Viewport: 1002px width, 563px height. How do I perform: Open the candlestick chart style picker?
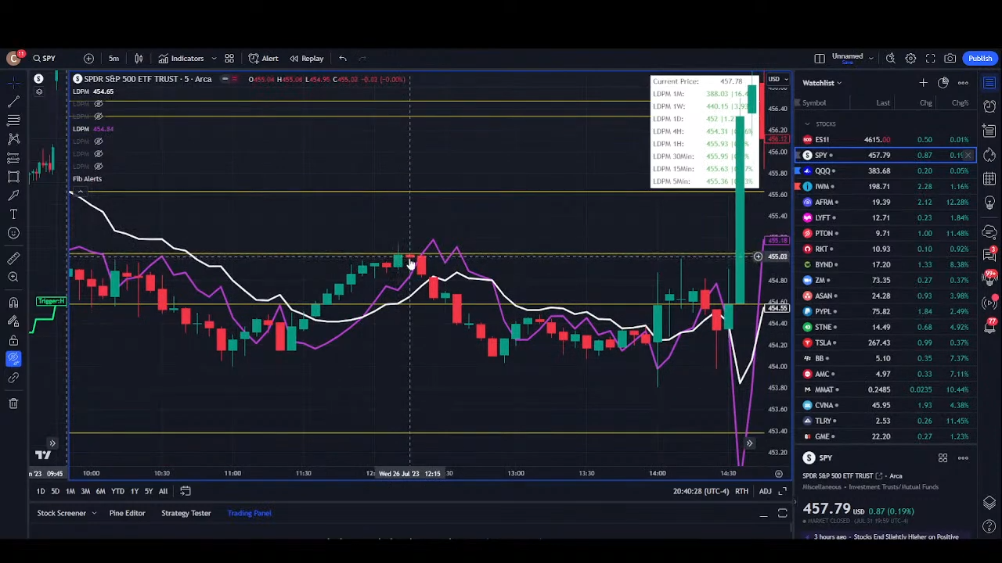(139, 59)
